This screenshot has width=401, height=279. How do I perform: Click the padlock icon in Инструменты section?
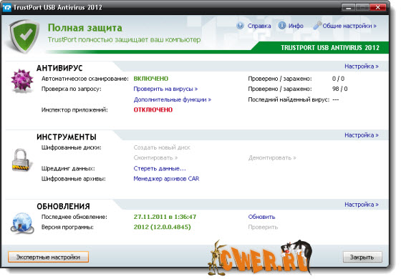[x=21, y=160]
